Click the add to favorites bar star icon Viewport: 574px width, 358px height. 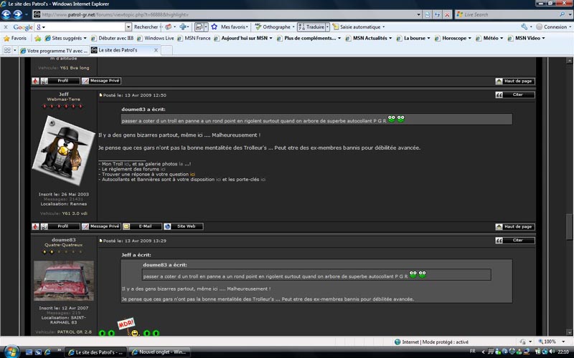[38, 38]
